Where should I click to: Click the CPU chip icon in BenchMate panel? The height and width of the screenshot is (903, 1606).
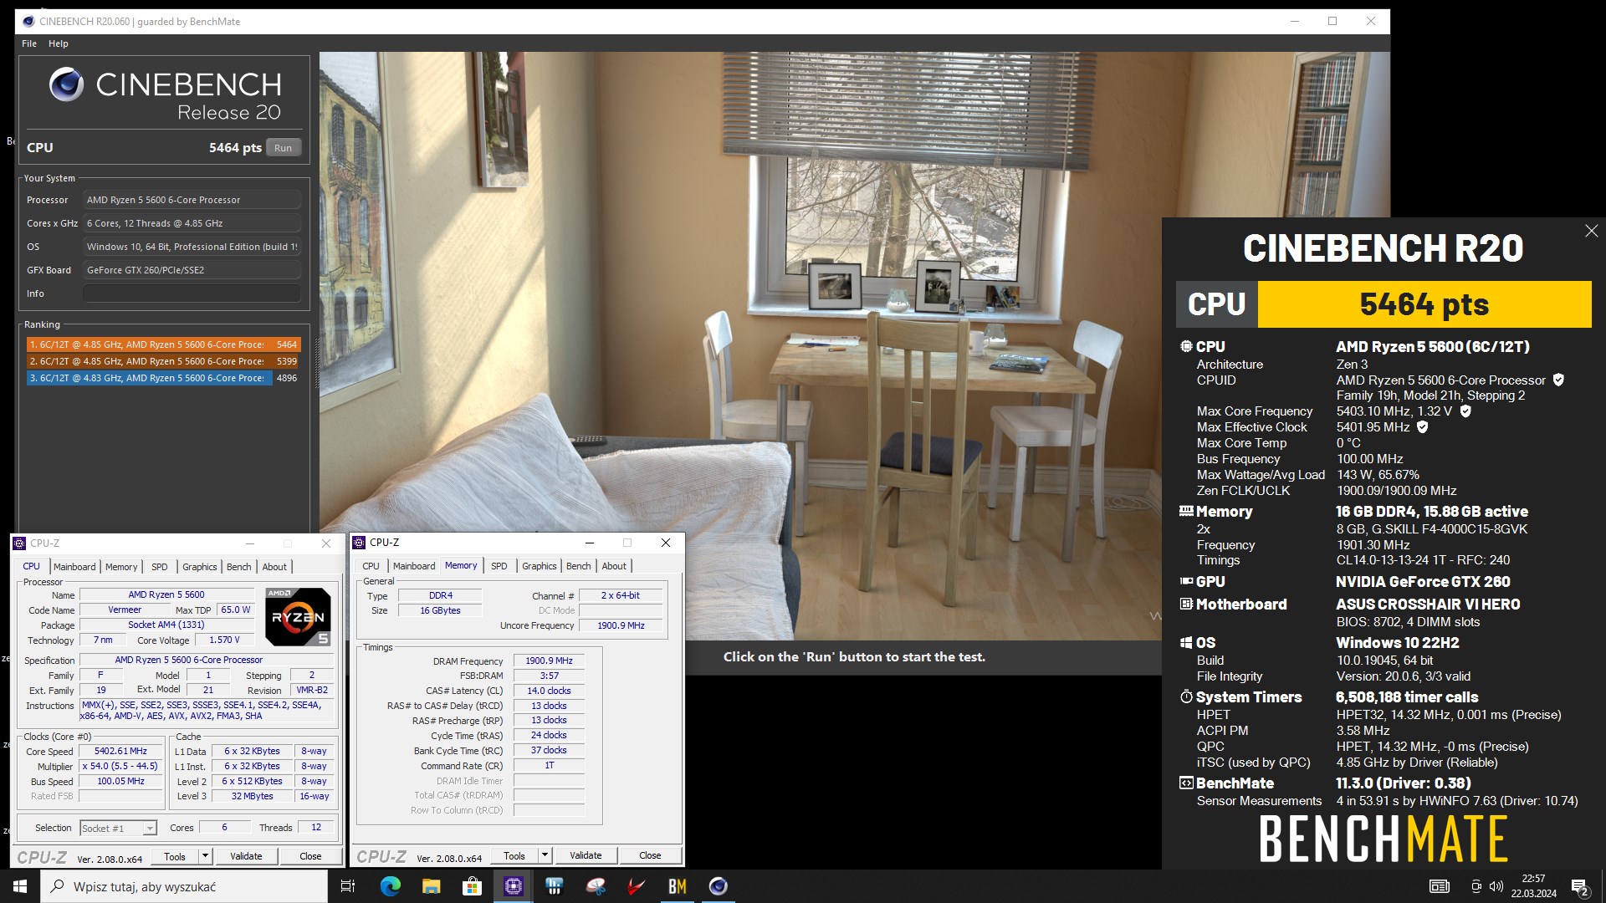pos(1186,346)
